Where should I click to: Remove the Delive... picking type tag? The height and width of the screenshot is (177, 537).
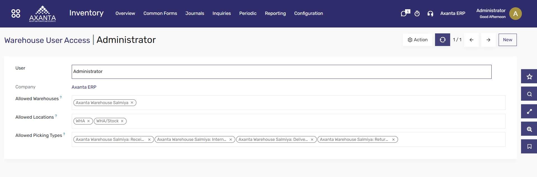coord(312,140)
